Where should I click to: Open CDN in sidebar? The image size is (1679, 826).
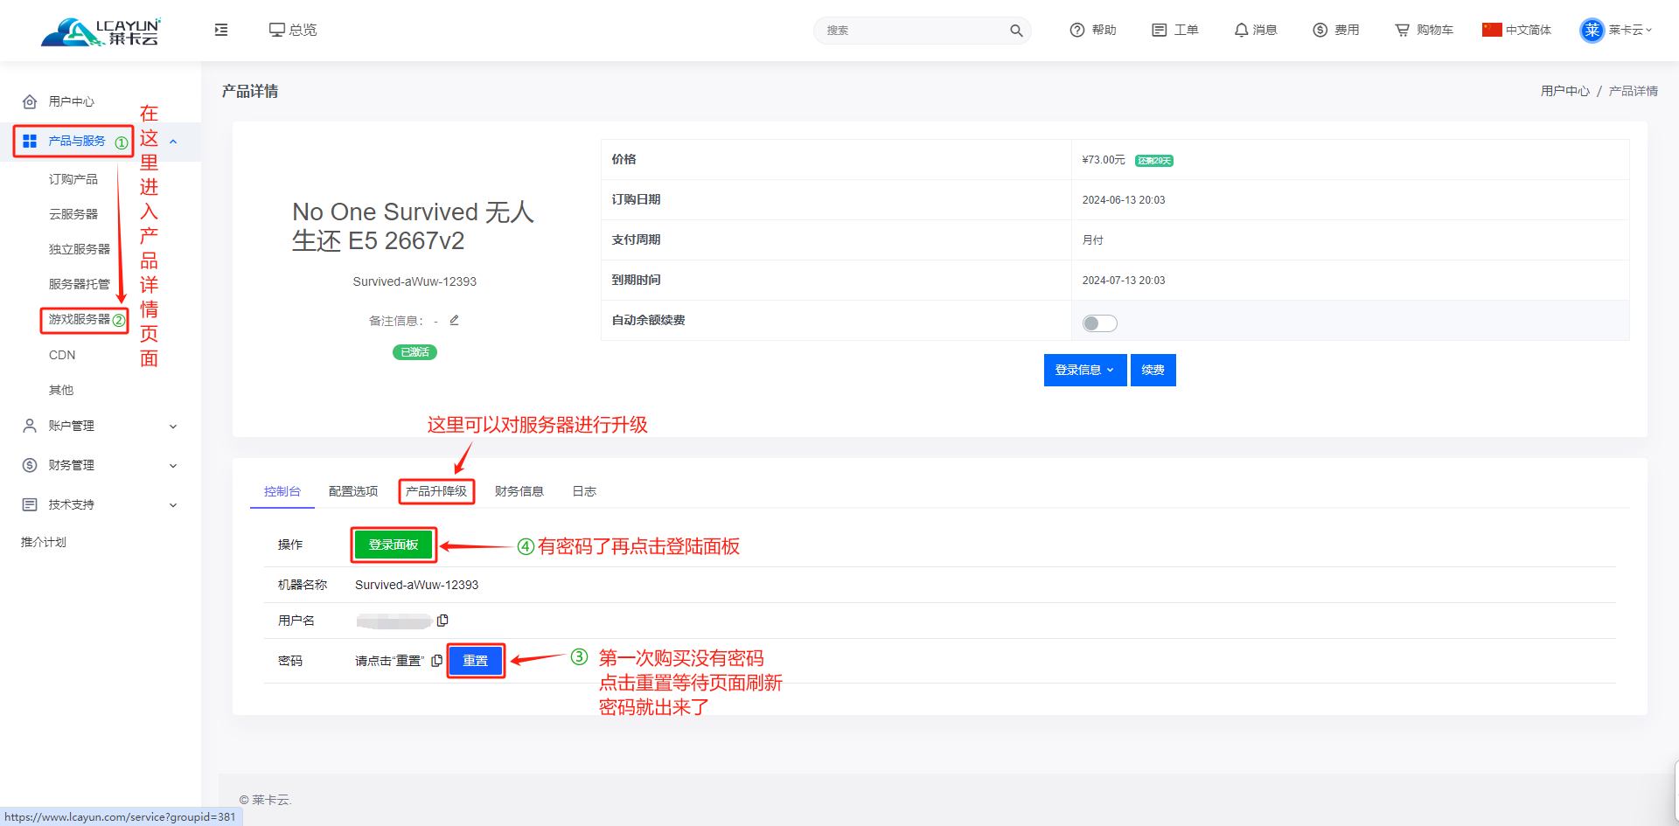(62, 355)
